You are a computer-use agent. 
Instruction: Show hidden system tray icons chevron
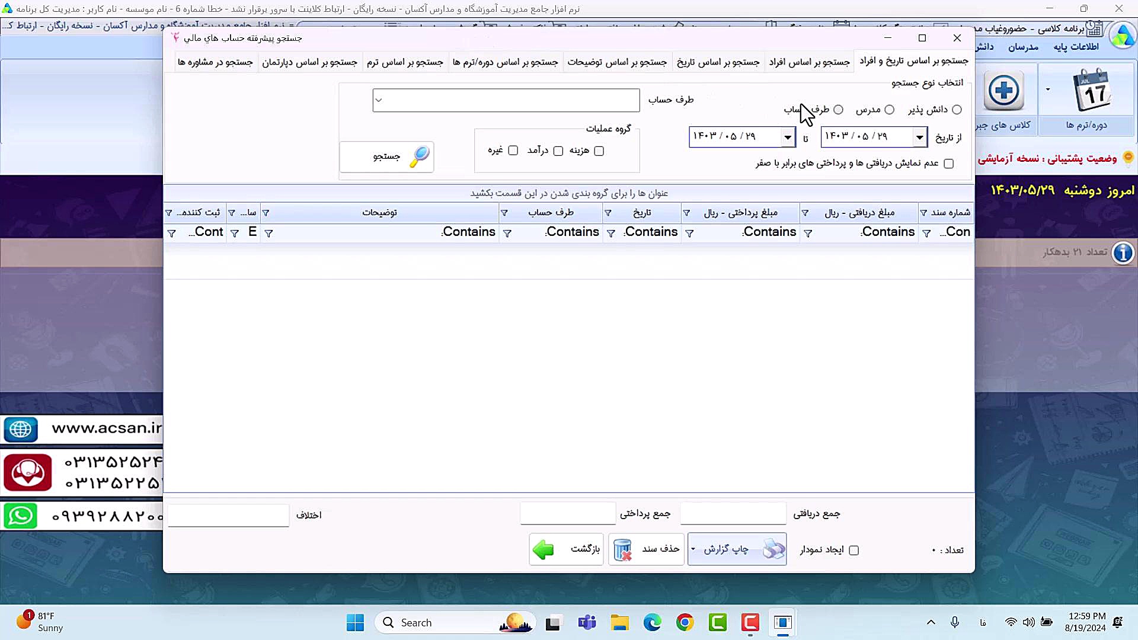[x=931, y=623]
